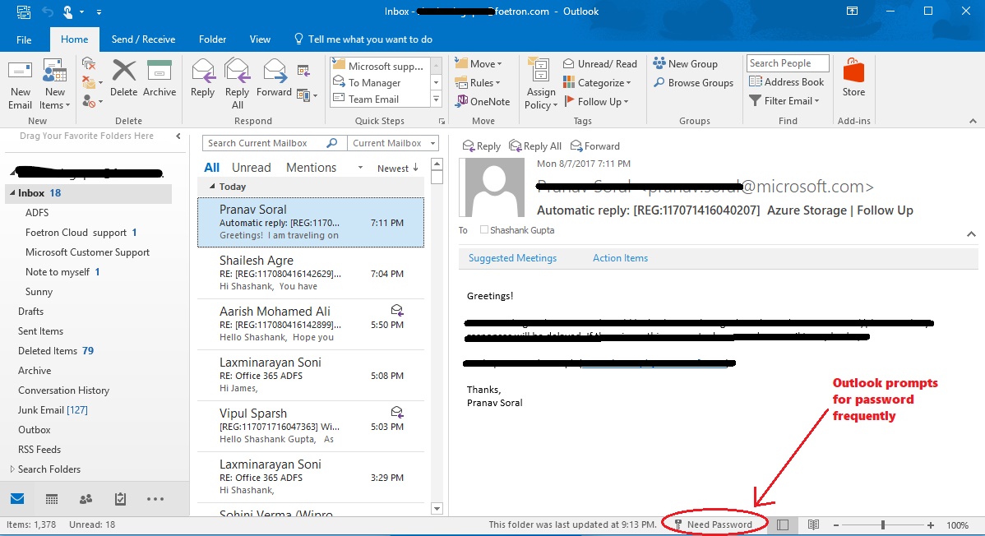This screenshot has width=985, height=536.
Task: Filter by Mentions
Action: [311, 168]
